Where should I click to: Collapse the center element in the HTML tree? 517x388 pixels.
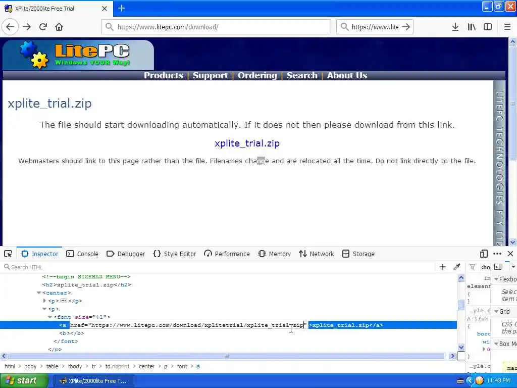coord(39,293)
